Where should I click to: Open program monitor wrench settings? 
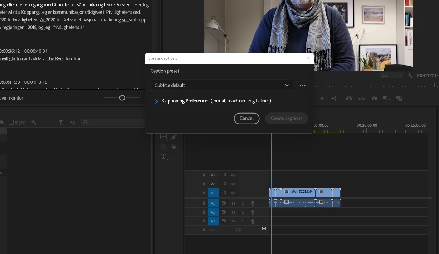tap(410, 76)
